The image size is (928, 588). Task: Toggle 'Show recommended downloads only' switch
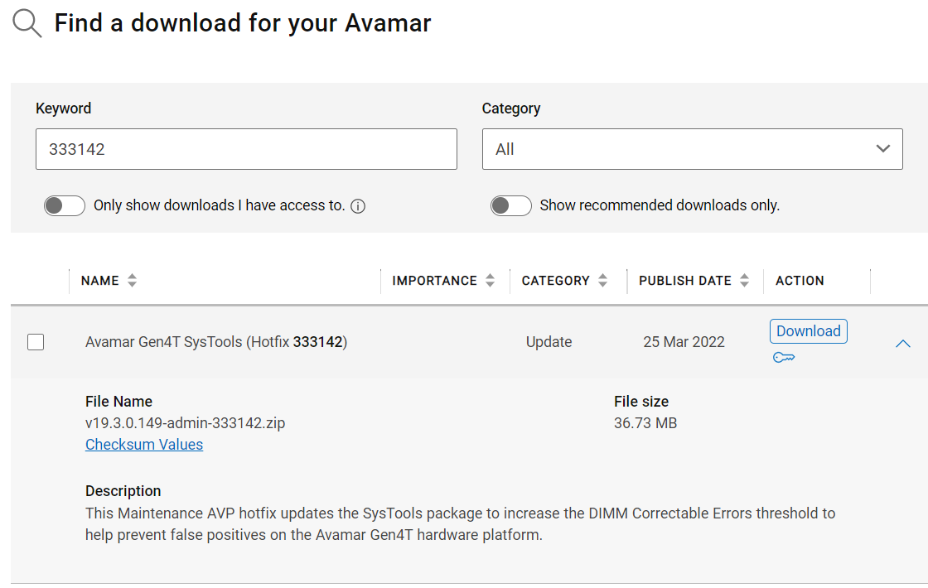coord(510,205)
